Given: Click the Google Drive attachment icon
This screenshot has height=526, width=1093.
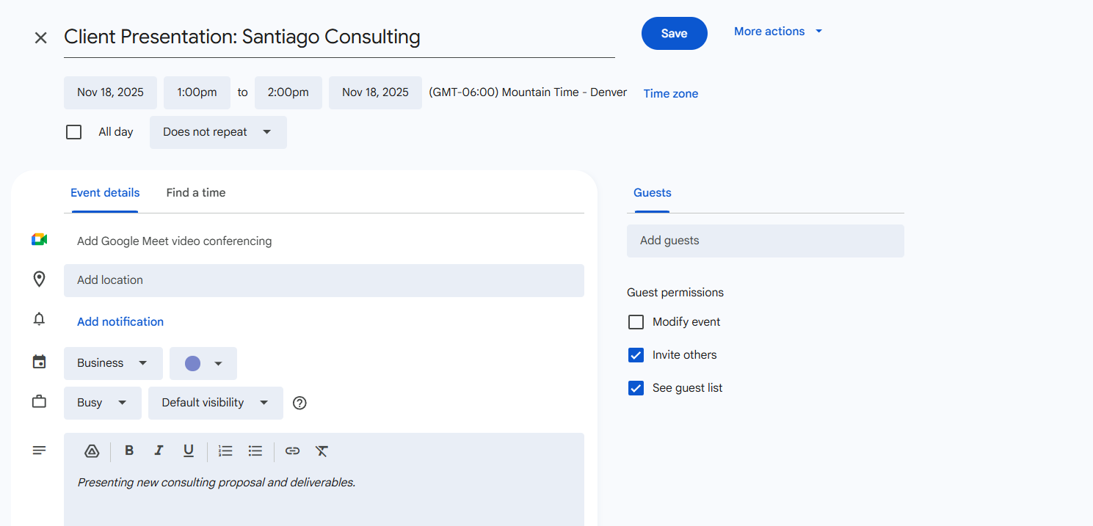Looking at the screenshot, I should point(92,451).
